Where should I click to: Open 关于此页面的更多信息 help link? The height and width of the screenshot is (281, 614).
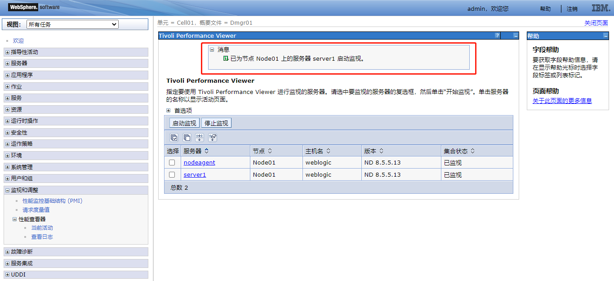tap(562, 101)
